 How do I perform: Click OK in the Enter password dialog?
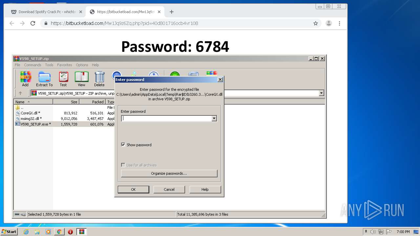(133, 189)
